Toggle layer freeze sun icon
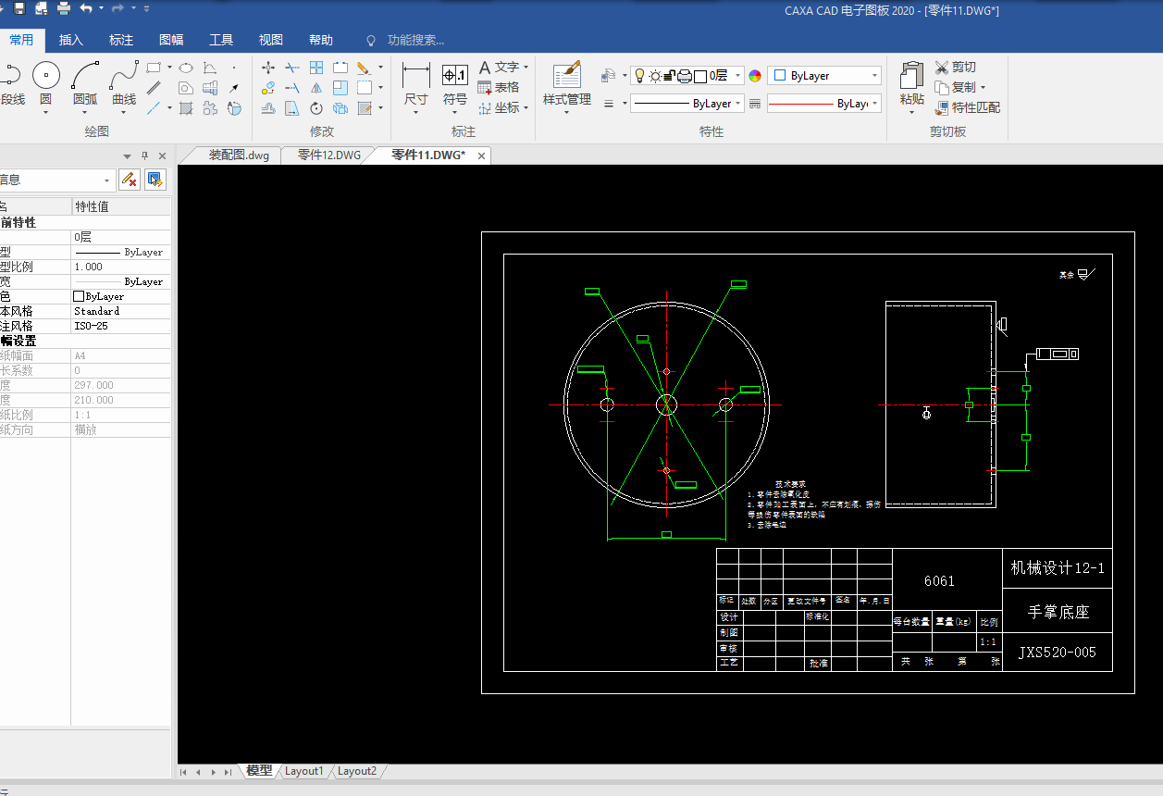 (x=655, y=76)
